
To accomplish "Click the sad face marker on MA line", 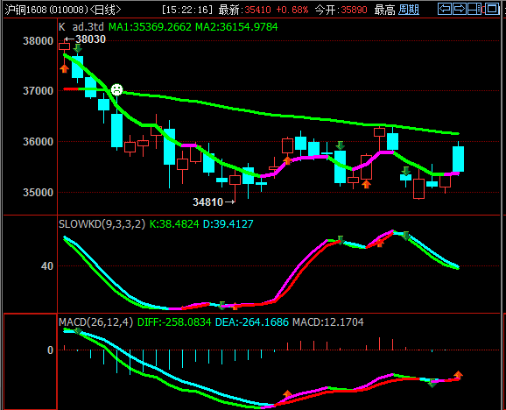I will click(x=116, y=89).
